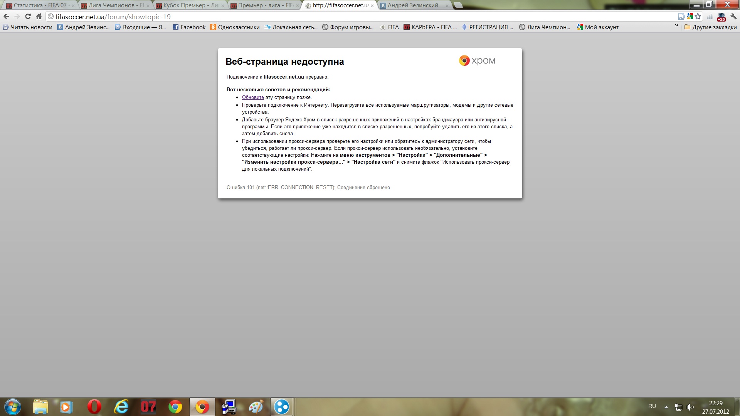Click the reload page button
This screenshot has width=740, height=416.
[x=28, y=17]
